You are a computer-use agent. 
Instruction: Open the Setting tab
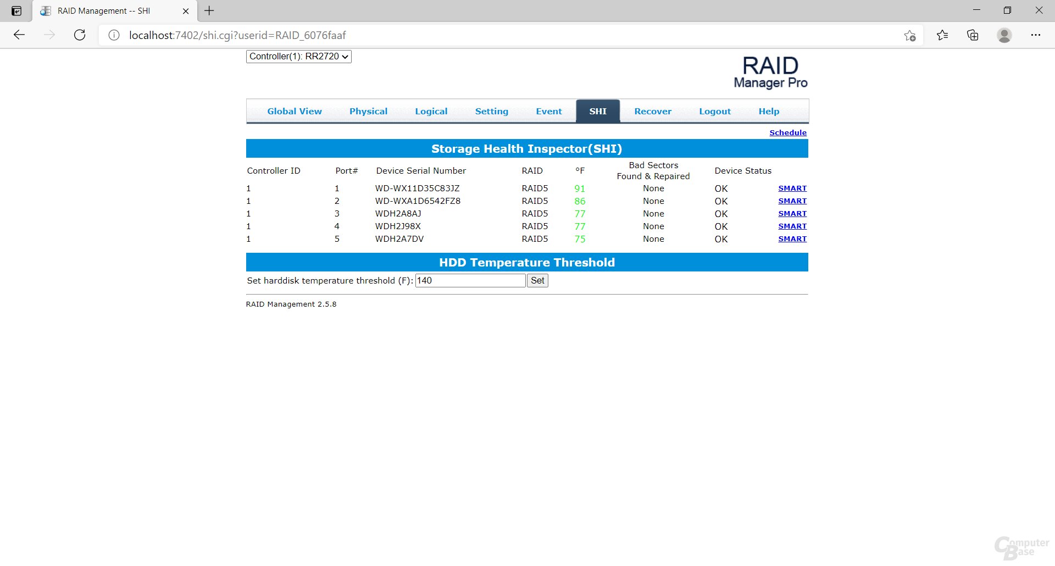coord(491,111)
